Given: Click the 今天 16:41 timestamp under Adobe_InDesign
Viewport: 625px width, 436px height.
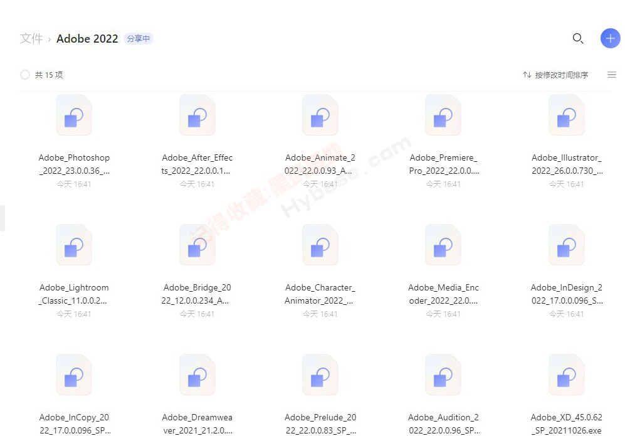Looking at the screenshot, I should pos(567,314).
